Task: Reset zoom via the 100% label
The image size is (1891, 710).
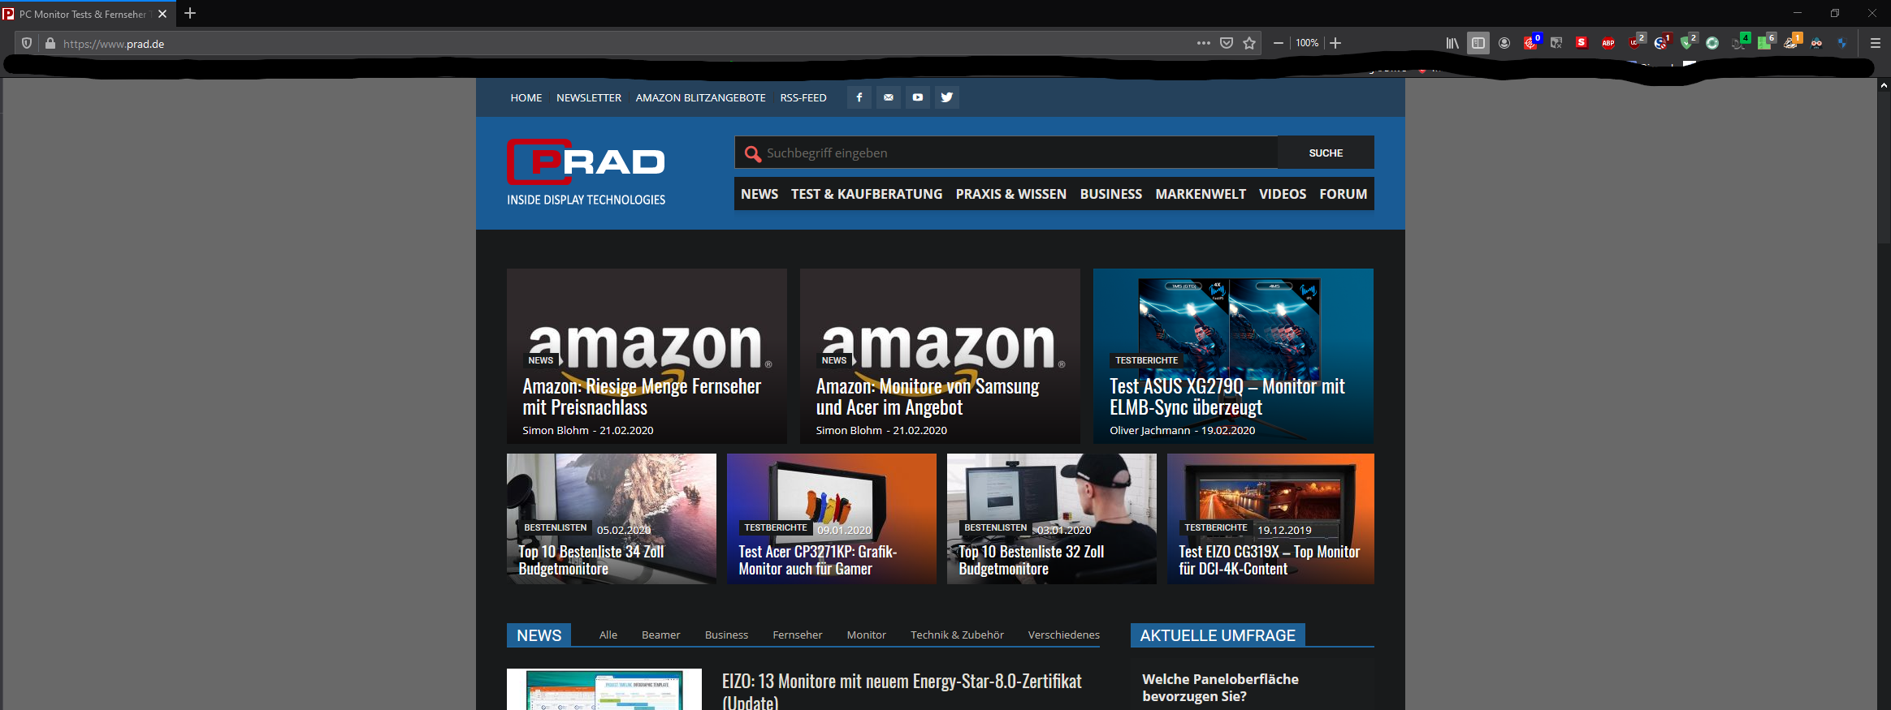Action: coord(1307,43)
